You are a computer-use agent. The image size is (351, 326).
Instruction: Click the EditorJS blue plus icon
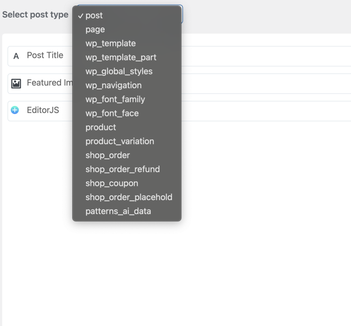15,110
